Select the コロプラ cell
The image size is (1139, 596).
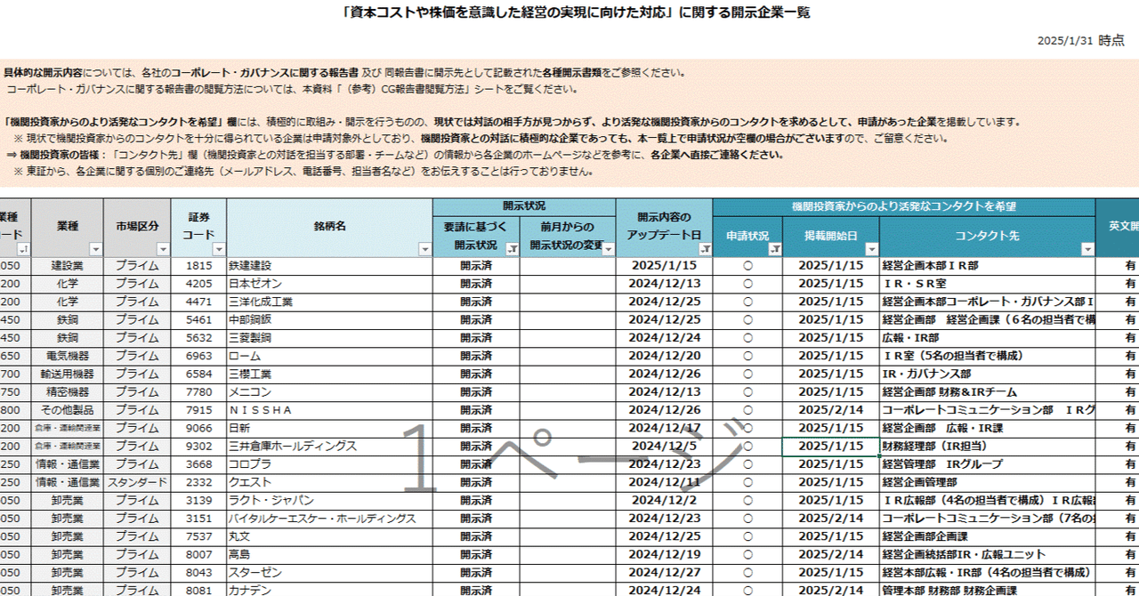coord(329,464)
